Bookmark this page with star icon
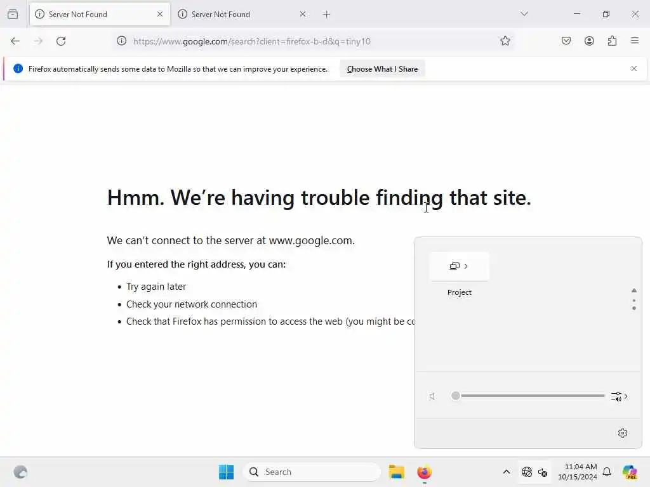This screenshot has width=650, height=487. [x=505, y=41]
